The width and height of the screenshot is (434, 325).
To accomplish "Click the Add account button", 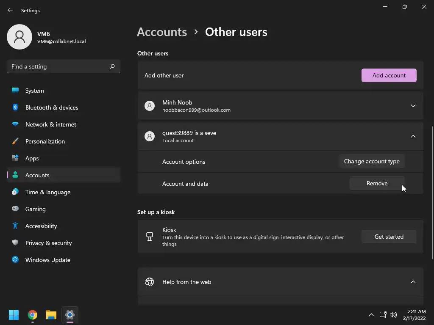I will tap(389, 75).
